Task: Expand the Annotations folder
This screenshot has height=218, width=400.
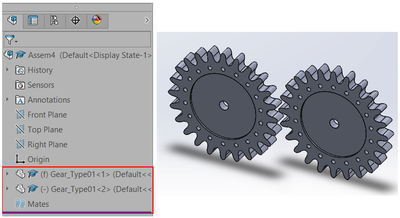Action: pyautogui.click(x=7, y=99)
